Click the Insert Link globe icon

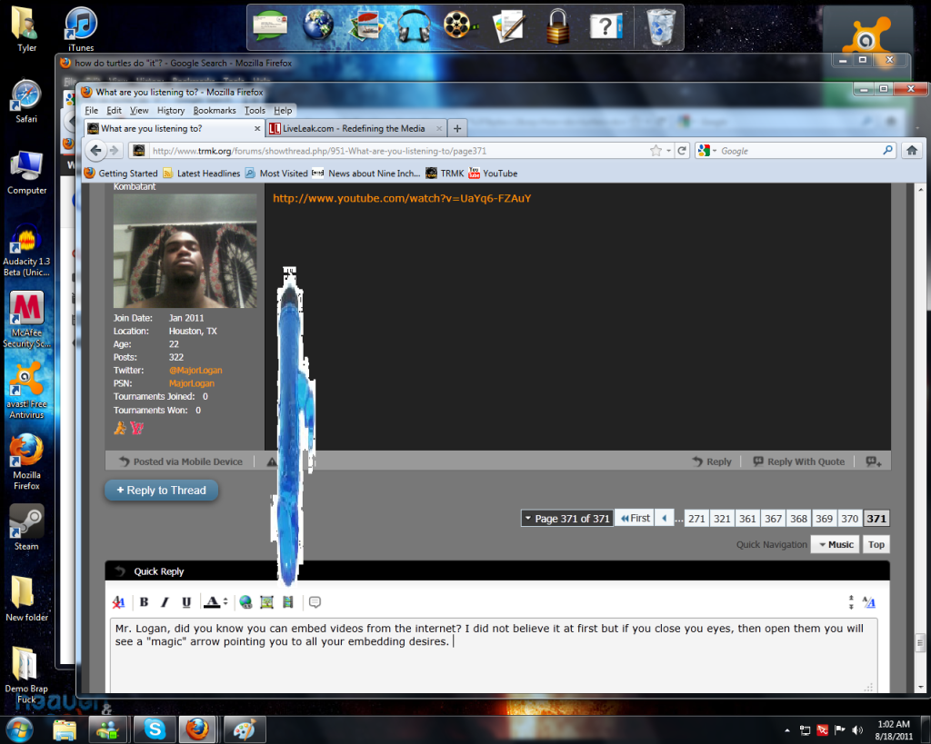(x=245, y=602)
